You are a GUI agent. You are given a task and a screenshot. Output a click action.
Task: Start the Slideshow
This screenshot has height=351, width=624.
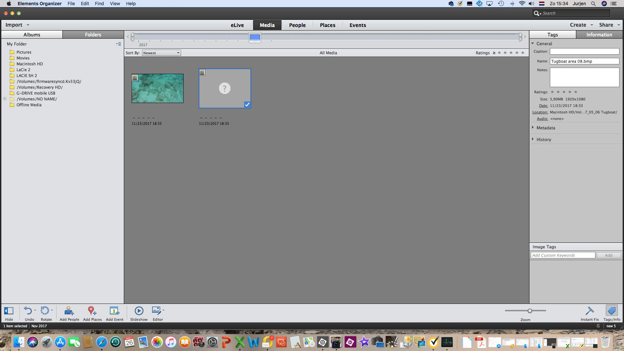pyautogui.click(x=139, y=311)
